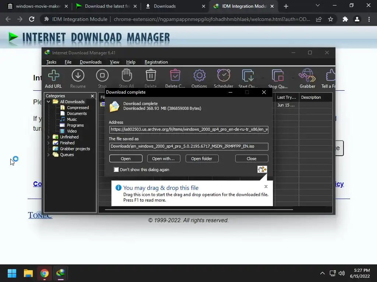Open the Chrome extensions puzzle icon
This screenshot has height=282, width=377.
coord(345,19)
